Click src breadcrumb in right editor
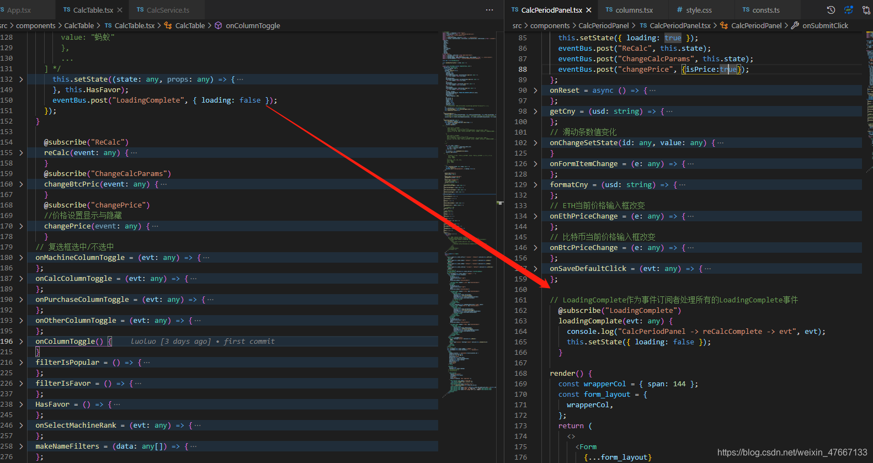This screenshot has height=463, width=873. [x=517, y=25]
